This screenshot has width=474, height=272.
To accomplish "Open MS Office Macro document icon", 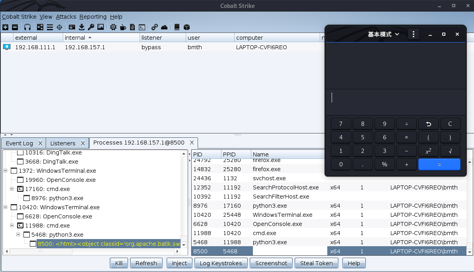I will click(x=132, y=27).
